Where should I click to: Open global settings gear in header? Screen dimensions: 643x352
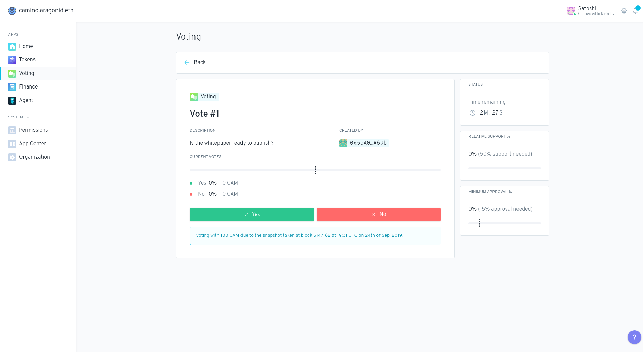(x=624, y=11)
